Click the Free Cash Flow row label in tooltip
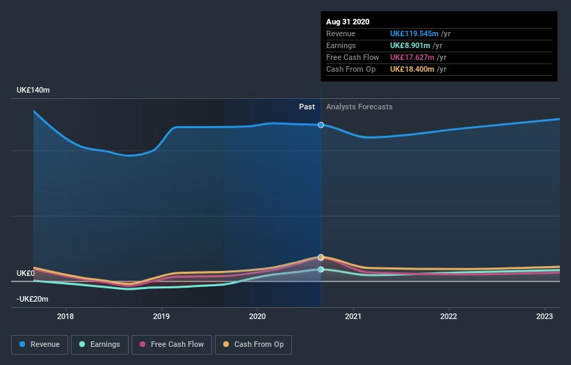The width and height of the screenshot is (571, 365). pyautogui.click(x=353, y=57)
